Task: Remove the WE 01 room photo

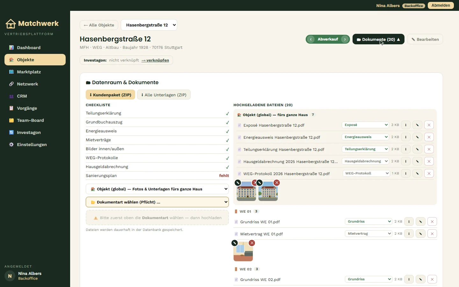Action: pos(252,243)
